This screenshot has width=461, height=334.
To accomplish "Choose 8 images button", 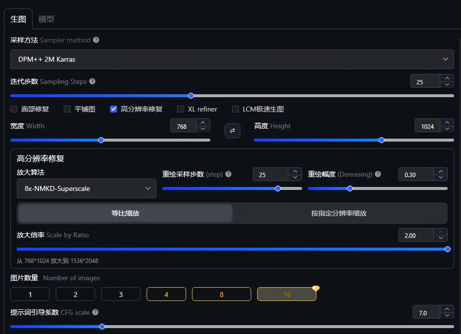I will point(221,294).
